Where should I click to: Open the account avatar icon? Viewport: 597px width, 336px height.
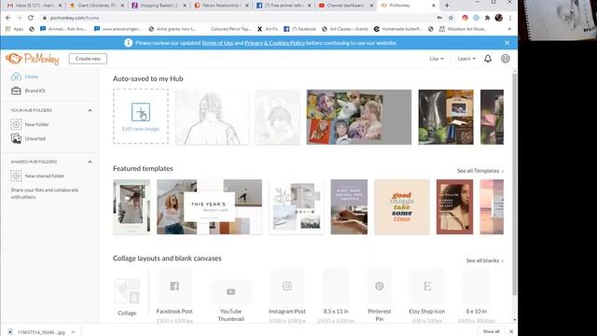pyautogui.click(x=506, y=59)
